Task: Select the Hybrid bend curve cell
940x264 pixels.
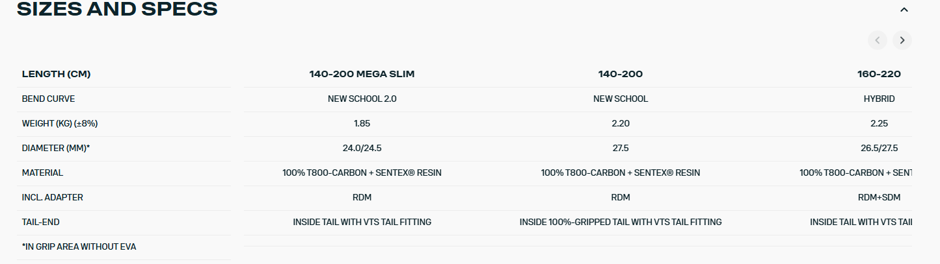Action: pos(879,99)
